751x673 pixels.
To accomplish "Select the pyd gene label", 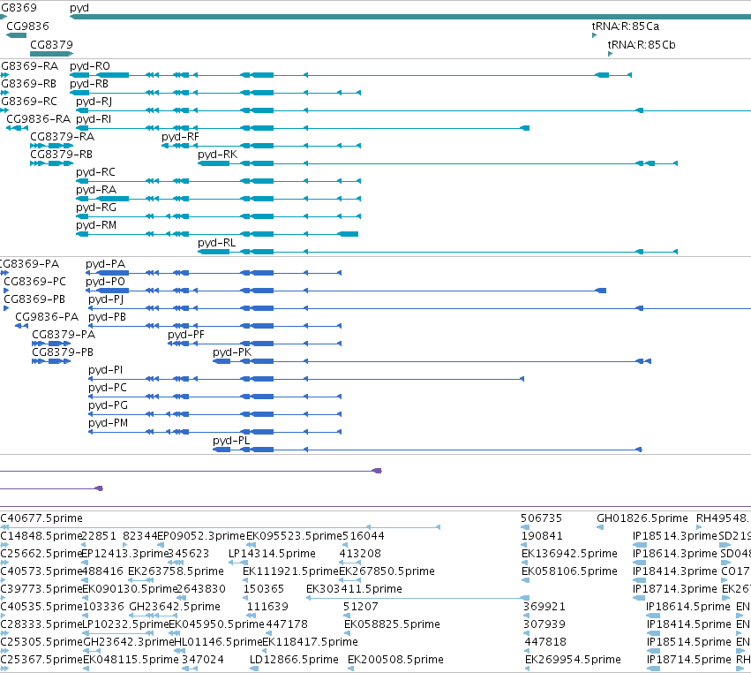I will [79, 8].
